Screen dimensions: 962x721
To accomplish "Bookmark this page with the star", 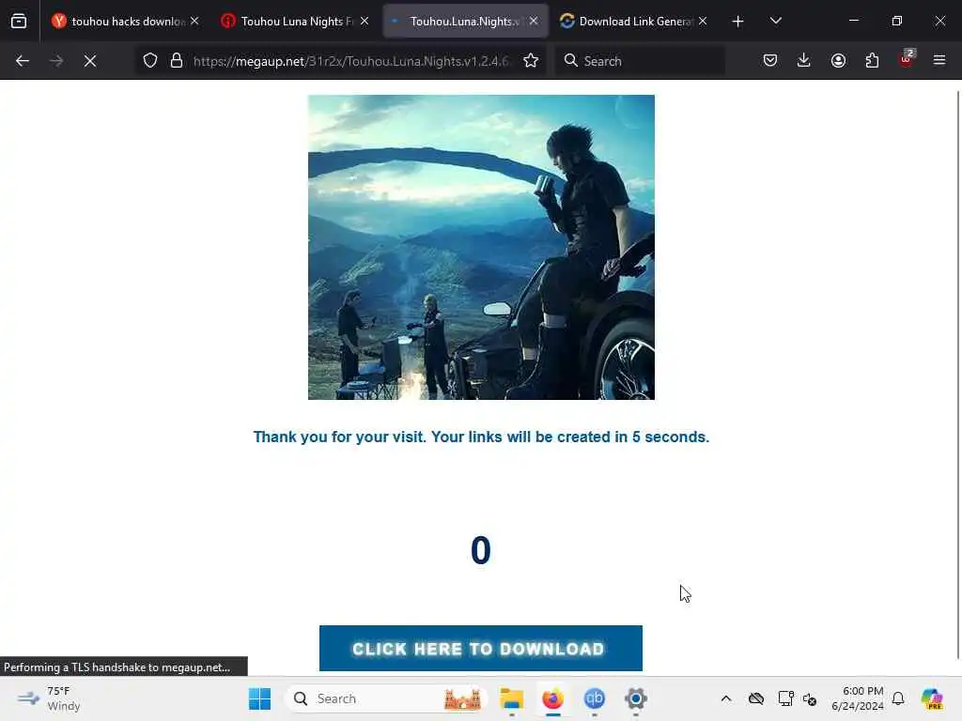I will click(531, 61).
